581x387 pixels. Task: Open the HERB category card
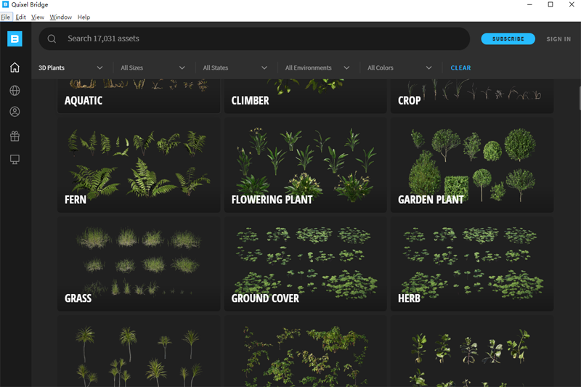point(472,264)
